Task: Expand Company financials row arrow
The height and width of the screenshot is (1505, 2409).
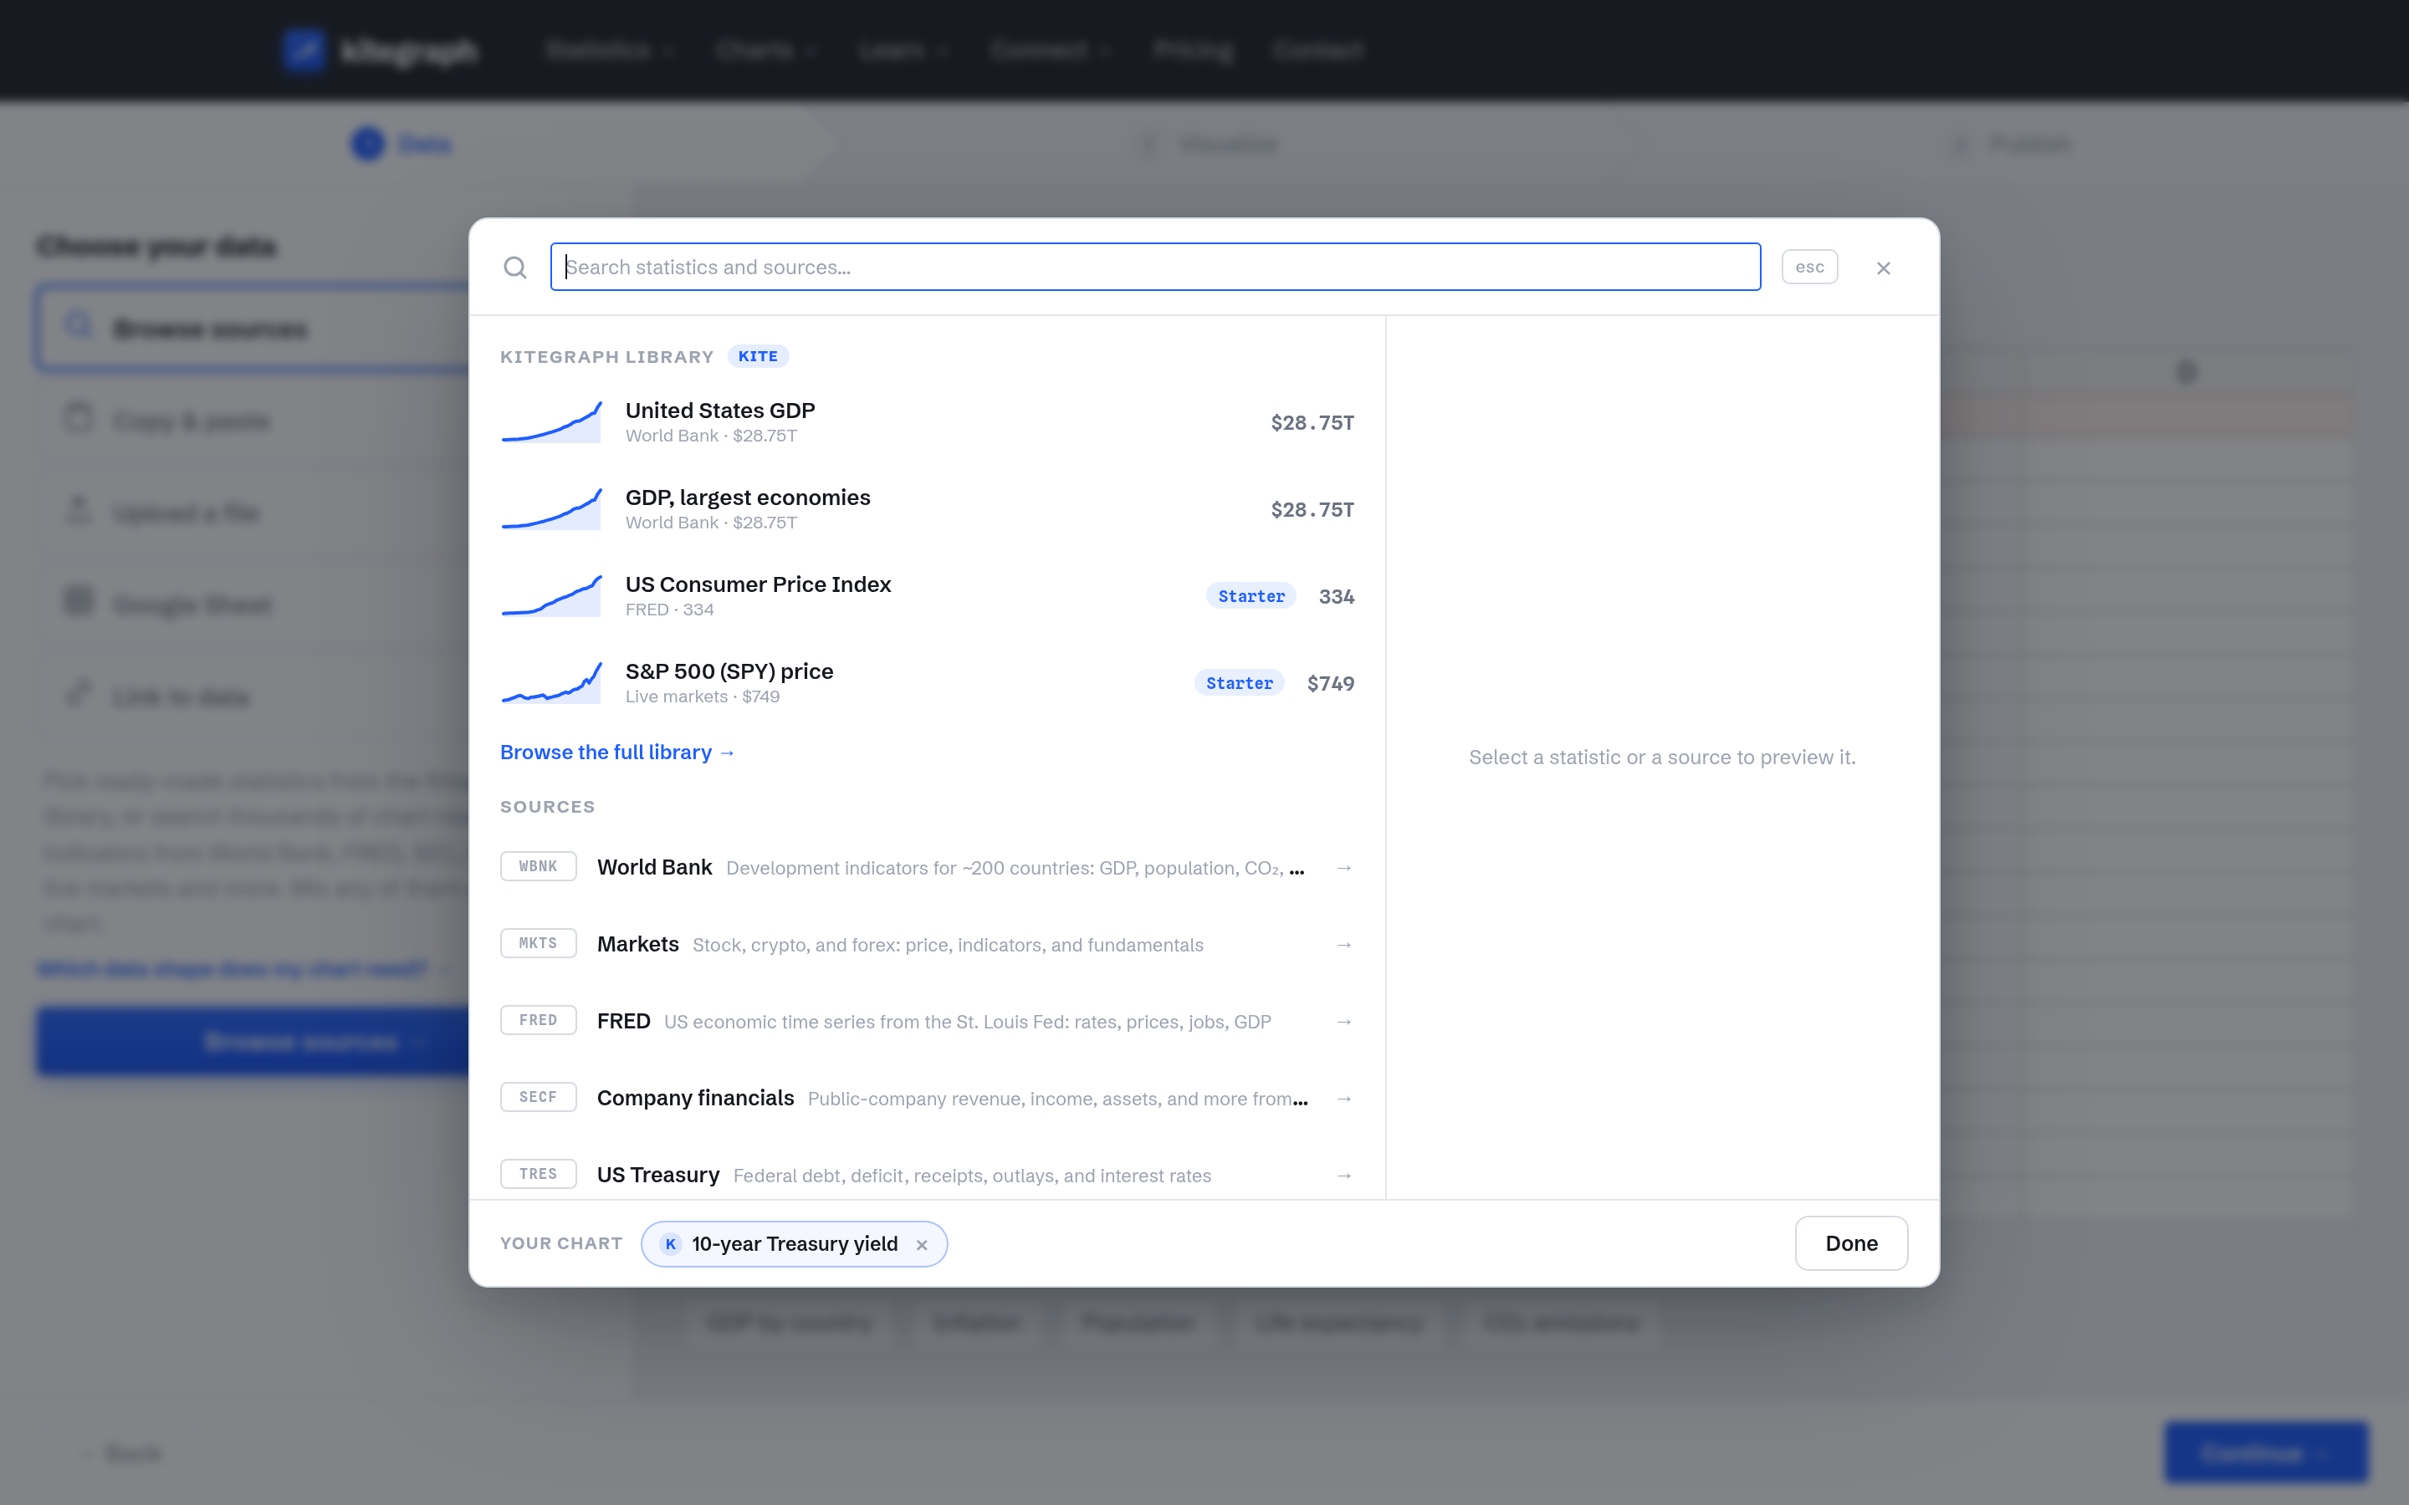Action: [x=1344, y=1099]
